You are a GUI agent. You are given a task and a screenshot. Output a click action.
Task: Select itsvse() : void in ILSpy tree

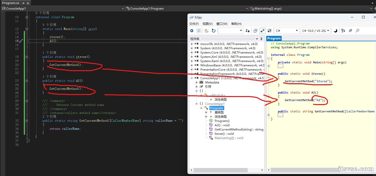coord(221,134)
